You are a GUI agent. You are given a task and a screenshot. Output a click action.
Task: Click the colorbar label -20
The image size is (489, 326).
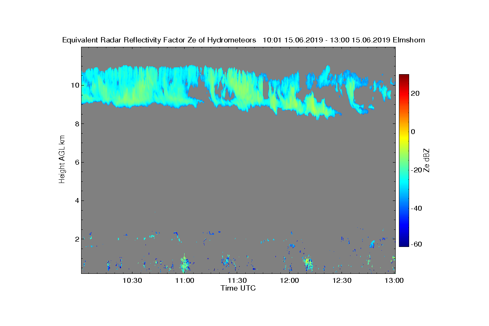[417, 170]
